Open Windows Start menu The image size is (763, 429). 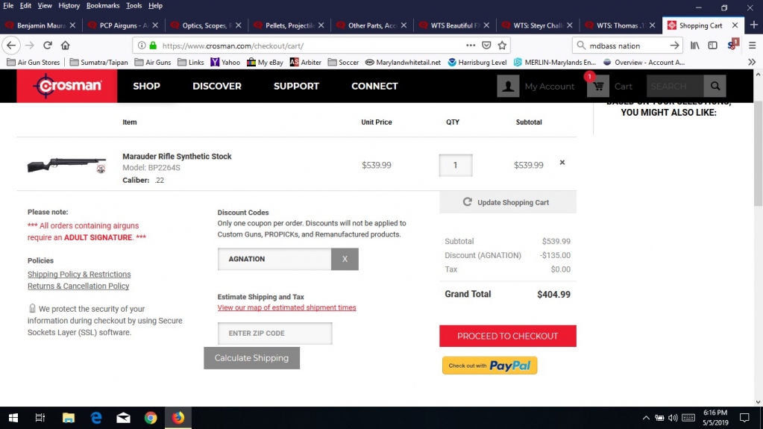(13, 418)
